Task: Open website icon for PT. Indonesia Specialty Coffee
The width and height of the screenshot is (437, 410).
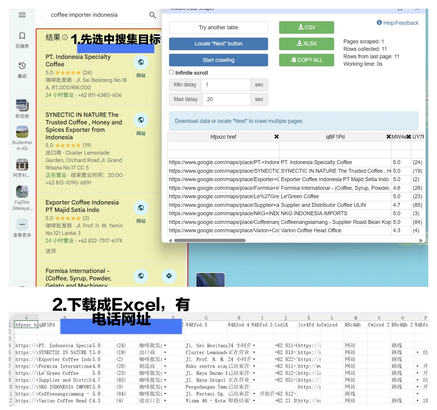Action: (141, 62)
